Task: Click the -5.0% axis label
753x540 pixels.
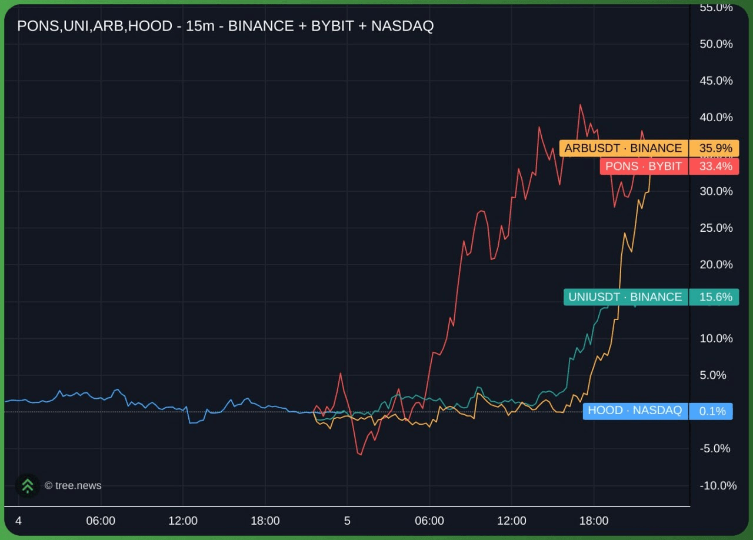Action: click(715, 448)
